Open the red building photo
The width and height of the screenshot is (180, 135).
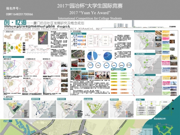point(75,63)
